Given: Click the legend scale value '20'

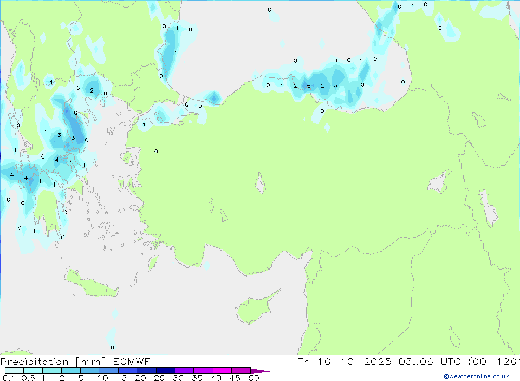Looking at the screenshot, I should [x=140, y=378].
